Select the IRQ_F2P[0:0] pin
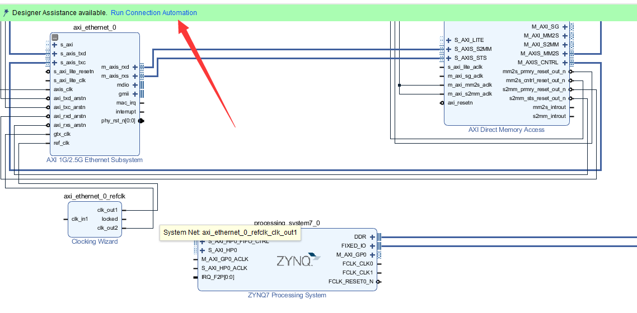 [218, 277]
